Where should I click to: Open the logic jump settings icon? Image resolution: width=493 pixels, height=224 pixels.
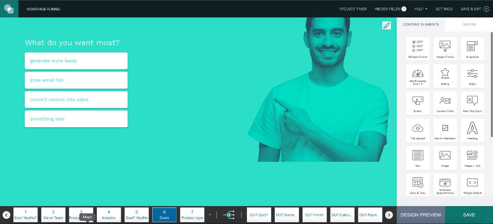click(229, 215)
